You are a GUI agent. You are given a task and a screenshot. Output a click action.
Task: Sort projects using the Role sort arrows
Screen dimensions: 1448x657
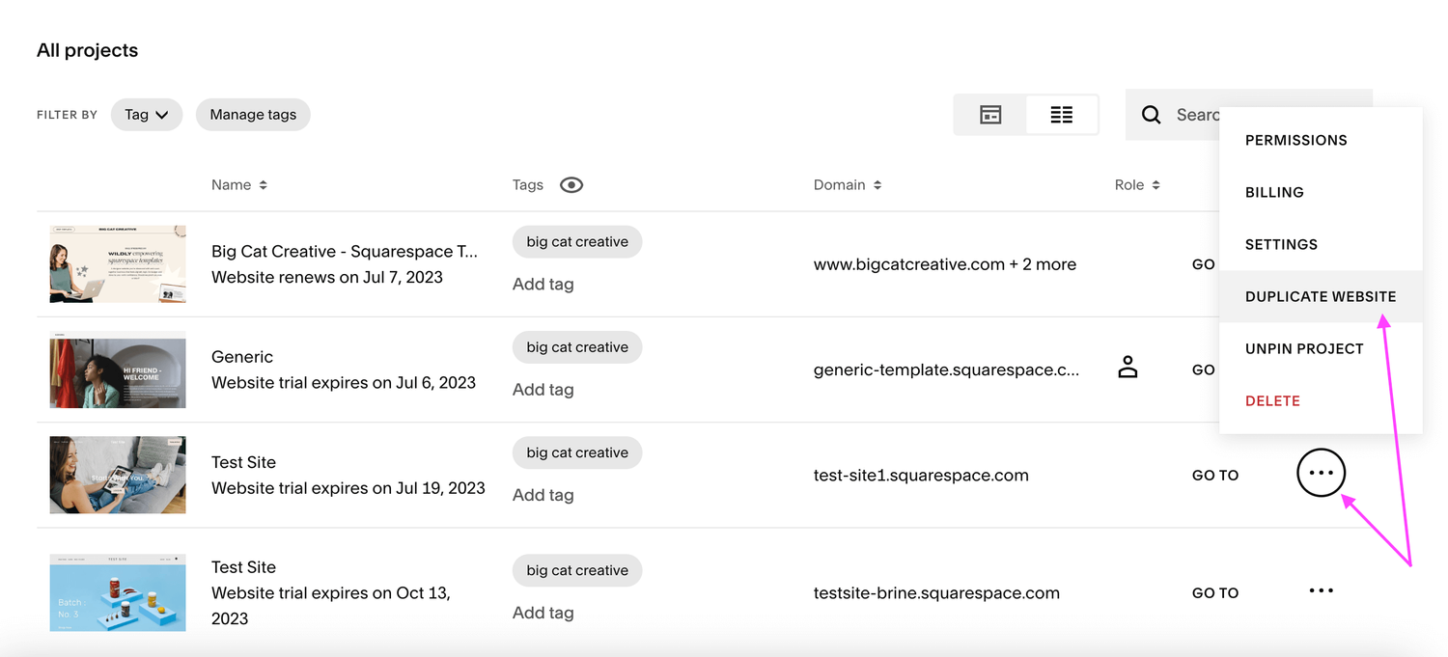[1157, 184]
